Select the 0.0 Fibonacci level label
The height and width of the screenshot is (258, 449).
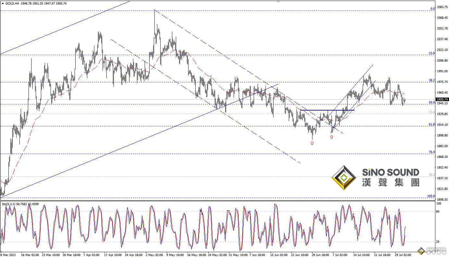(432, 9)
